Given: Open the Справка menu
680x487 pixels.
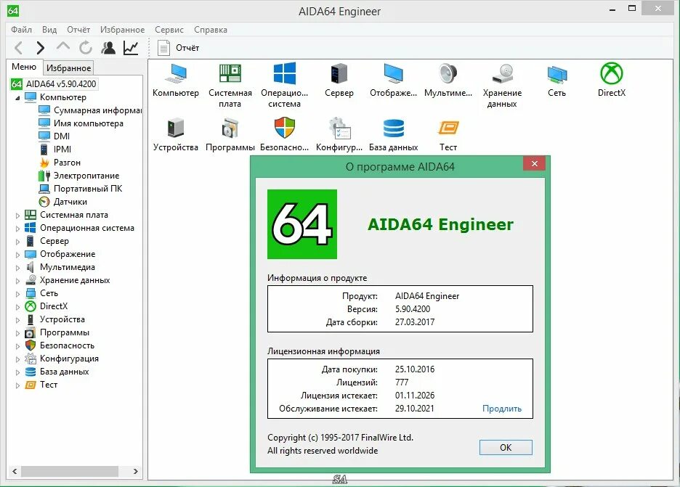Looking at the screenshot, I should 211,30.
